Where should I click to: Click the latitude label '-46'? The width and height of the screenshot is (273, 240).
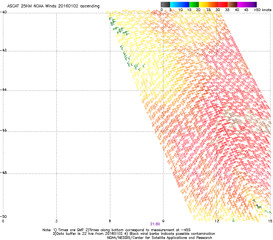click(3, 130)
